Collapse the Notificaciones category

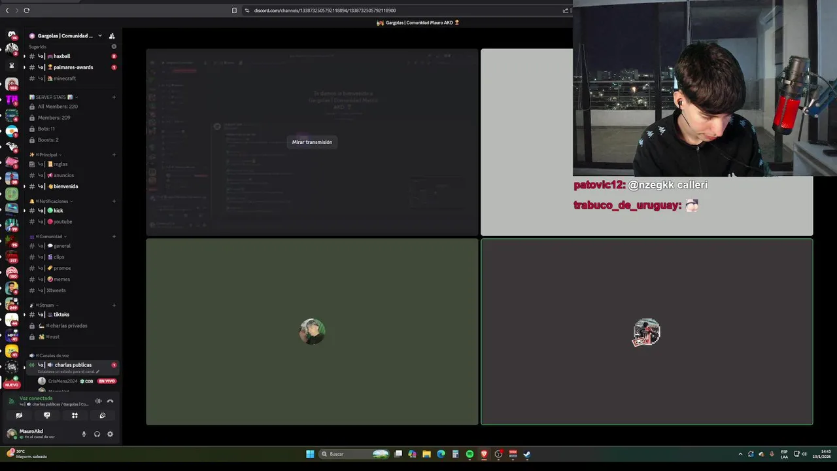click(x=50, y=201)
